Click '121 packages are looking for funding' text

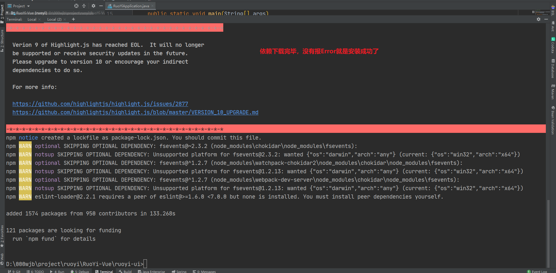(64, 230)
